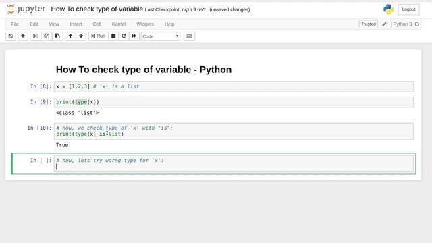Open the cell type Code dropdown
432x243 pixels.
pos(161,36)
